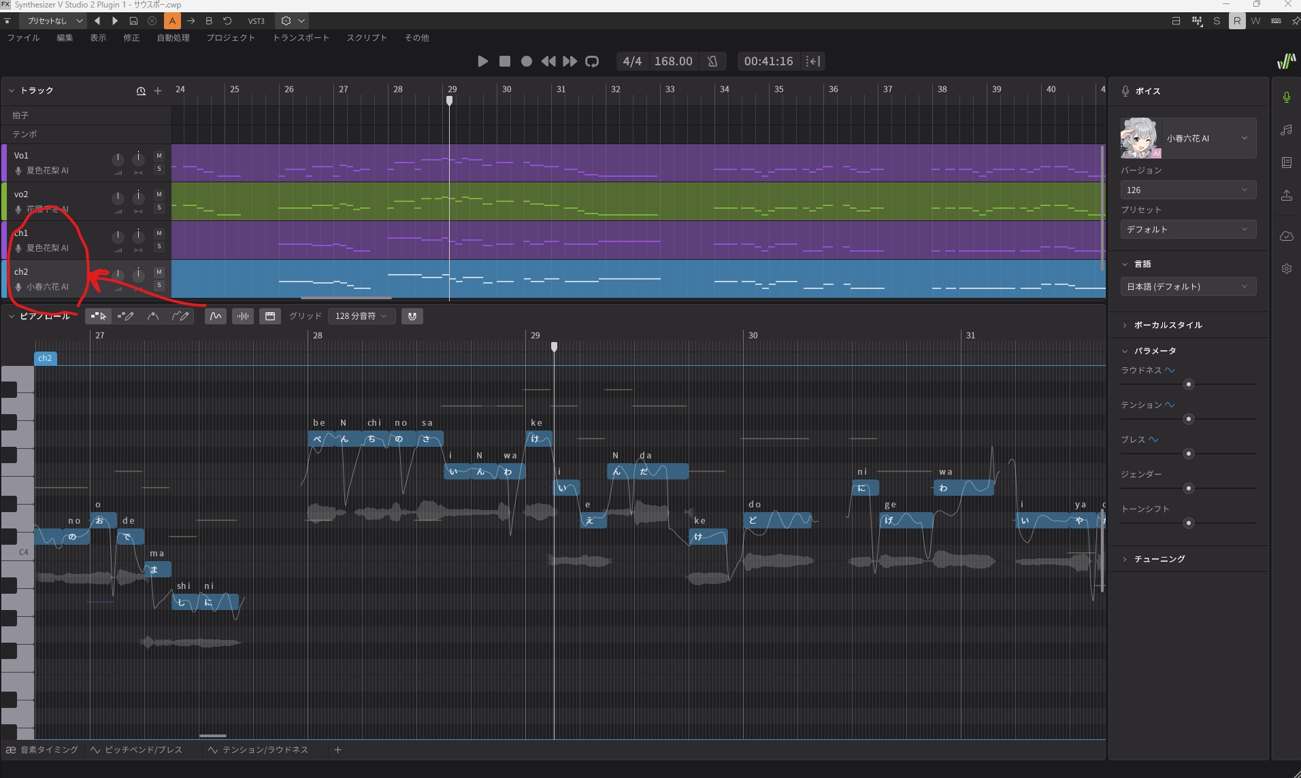Click the 168.00 tempo value
Screen dimensions: 1301x778
pos(673,61)
